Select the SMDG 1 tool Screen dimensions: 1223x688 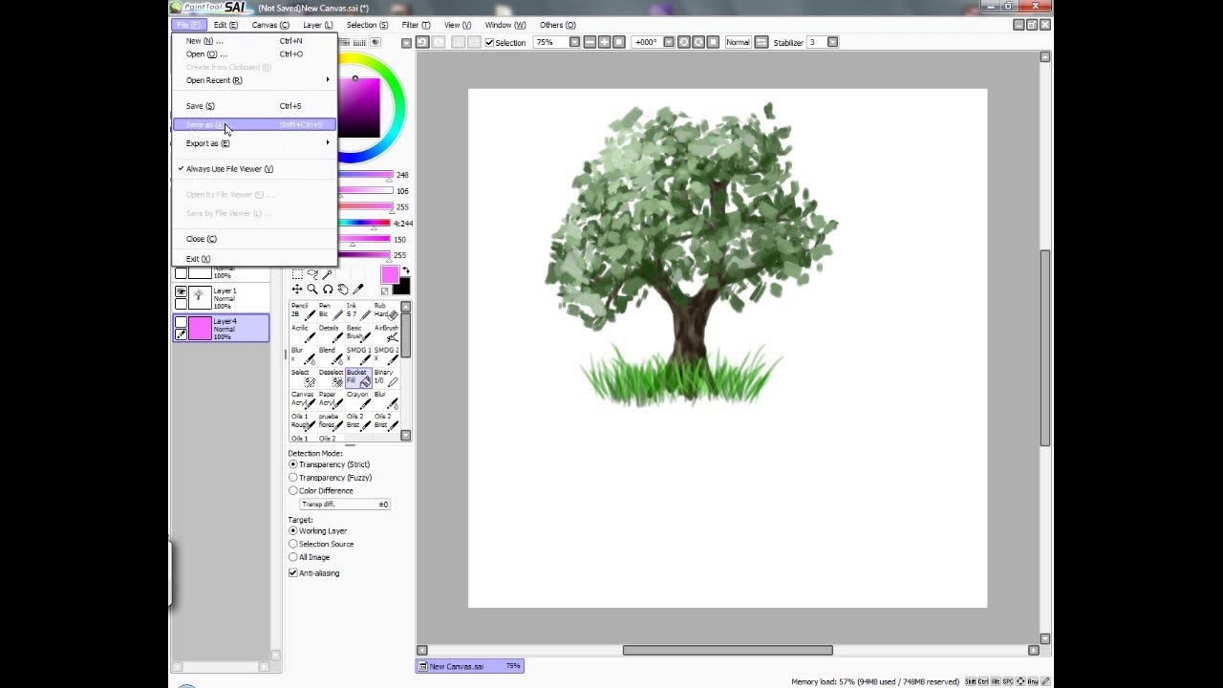(358, 355)
